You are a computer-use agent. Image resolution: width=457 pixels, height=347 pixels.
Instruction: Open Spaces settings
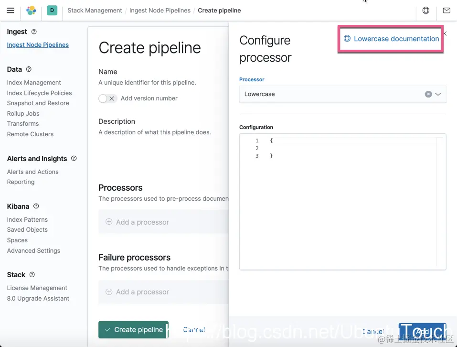click(17, 240)
